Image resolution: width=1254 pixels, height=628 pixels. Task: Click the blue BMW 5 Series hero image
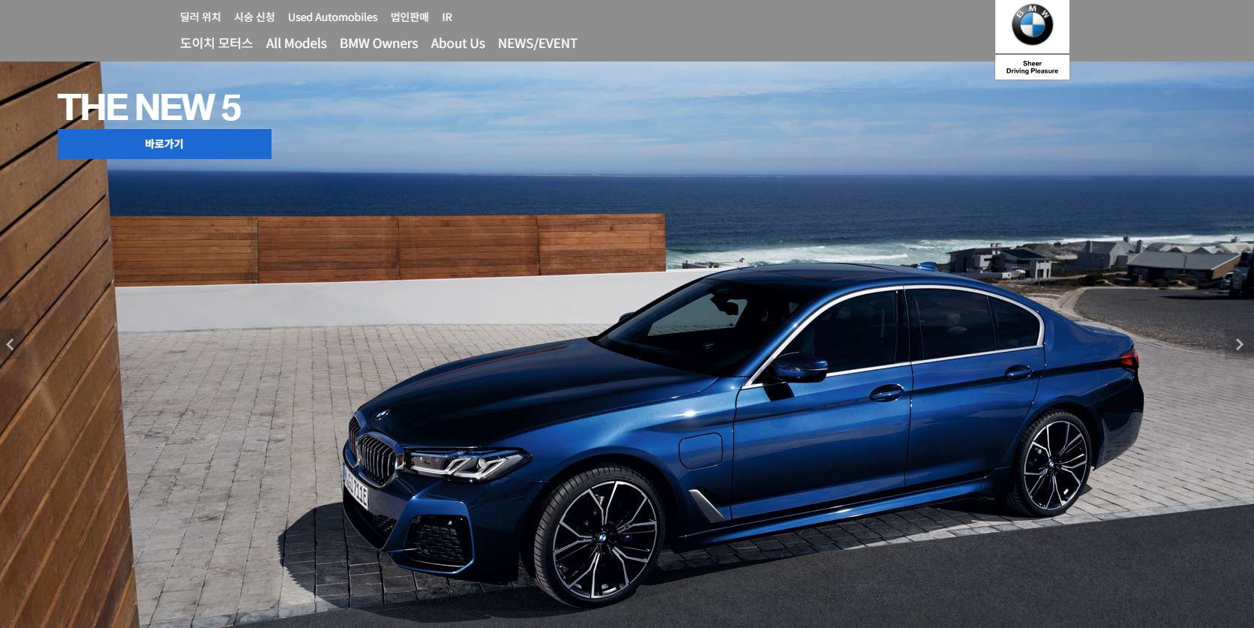[627, 344]
